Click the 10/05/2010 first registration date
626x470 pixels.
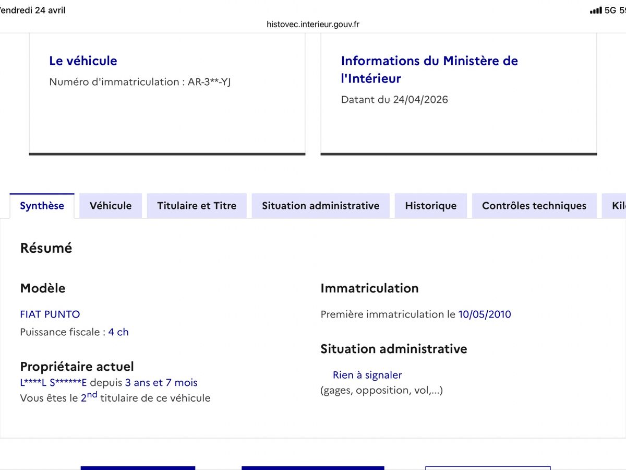coord(485,314)
